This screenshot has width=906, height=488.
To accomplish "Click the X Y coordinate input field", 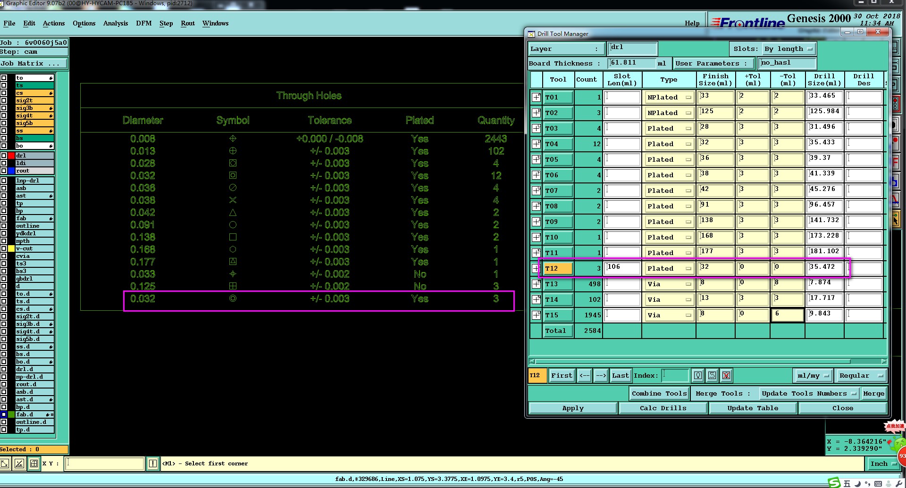I will point(104,463).
